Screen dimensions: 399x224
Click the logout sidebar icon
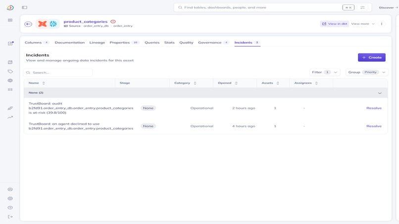[10, 217]
